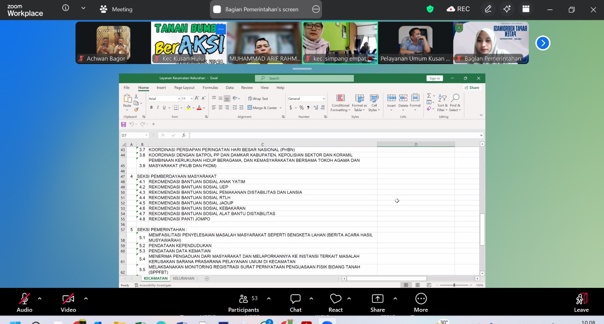Toggle Italic in the shared Excel ribbon
This screenshot has height=324, width=604.
click(x=158, y=108)
